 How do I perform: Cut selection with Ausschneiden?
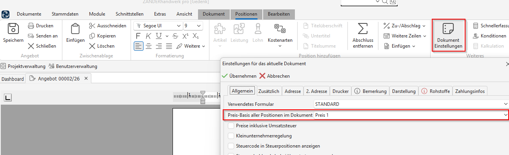point(107,26)
